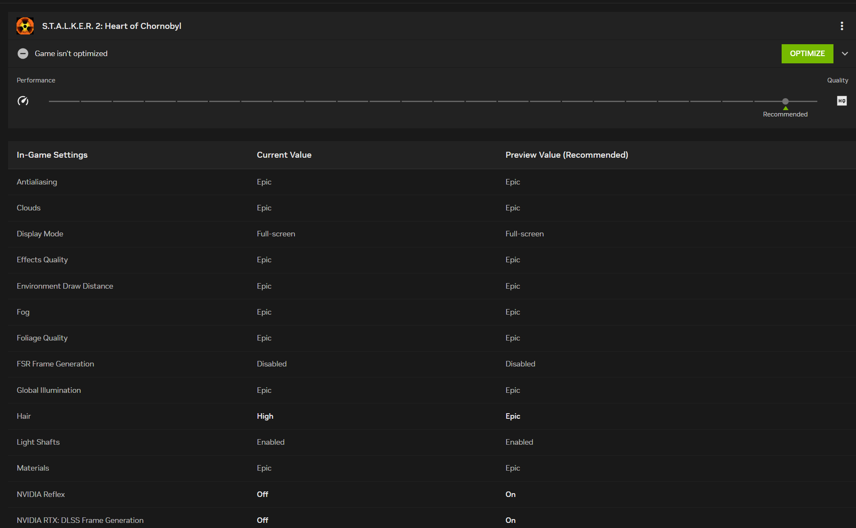Click the 'Quality' slider label
Viewport: 856px width, 528px height.
[837, 80]
